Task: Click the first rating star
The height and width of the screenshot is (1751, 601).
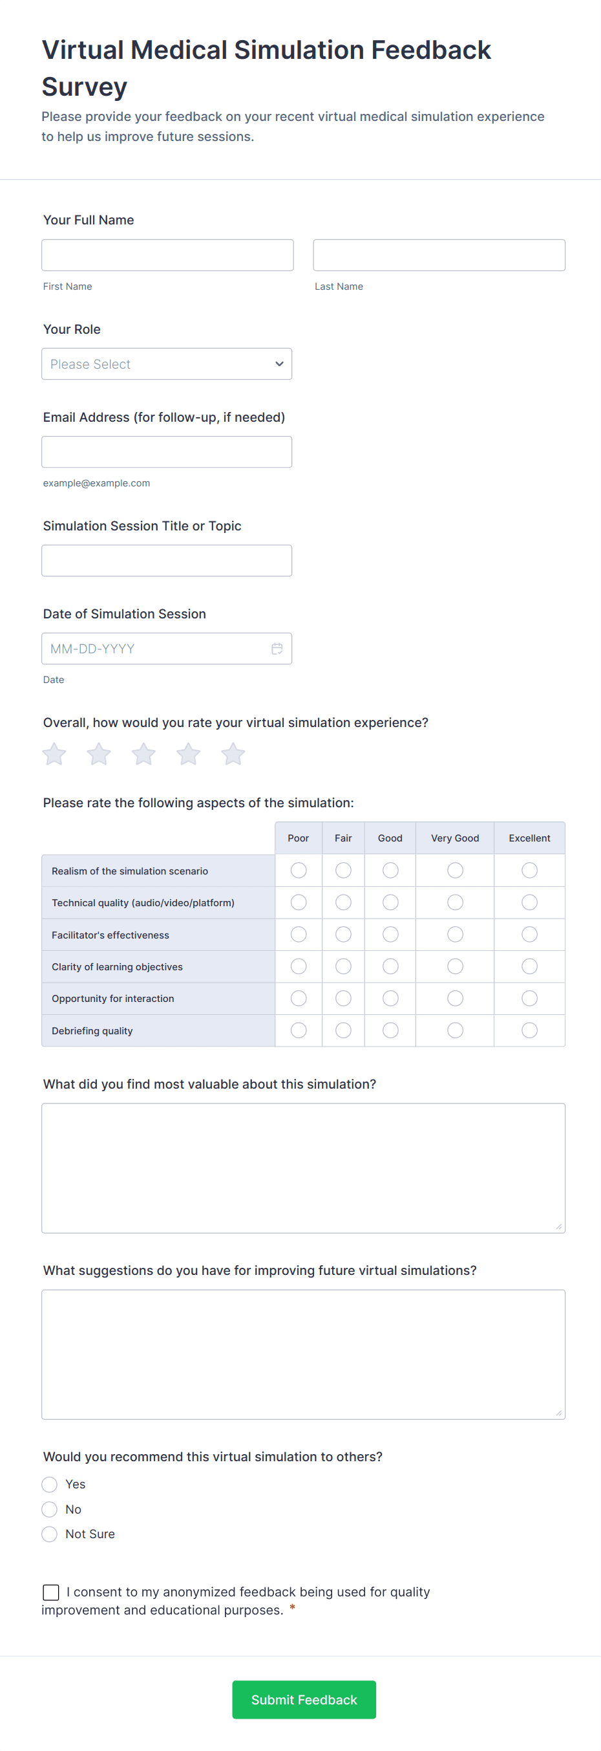Action: click(54, 754)
